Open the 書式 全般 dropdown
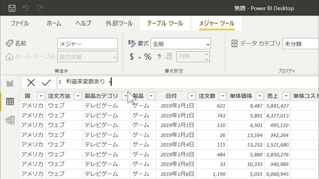Viewport: 319px width, 179px height. click(x=180, y=44)
